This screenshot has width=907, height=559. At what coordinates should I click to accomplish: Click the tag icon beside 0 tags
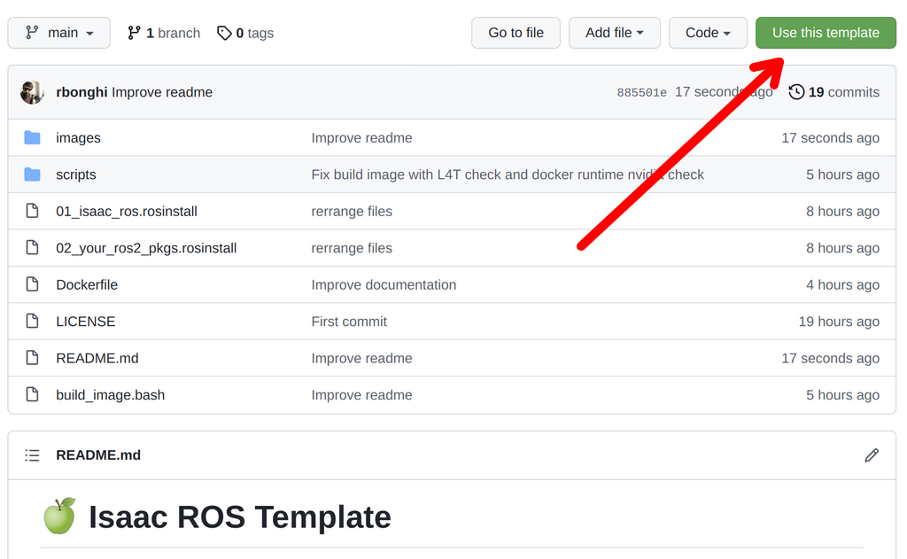coord(224,33)
